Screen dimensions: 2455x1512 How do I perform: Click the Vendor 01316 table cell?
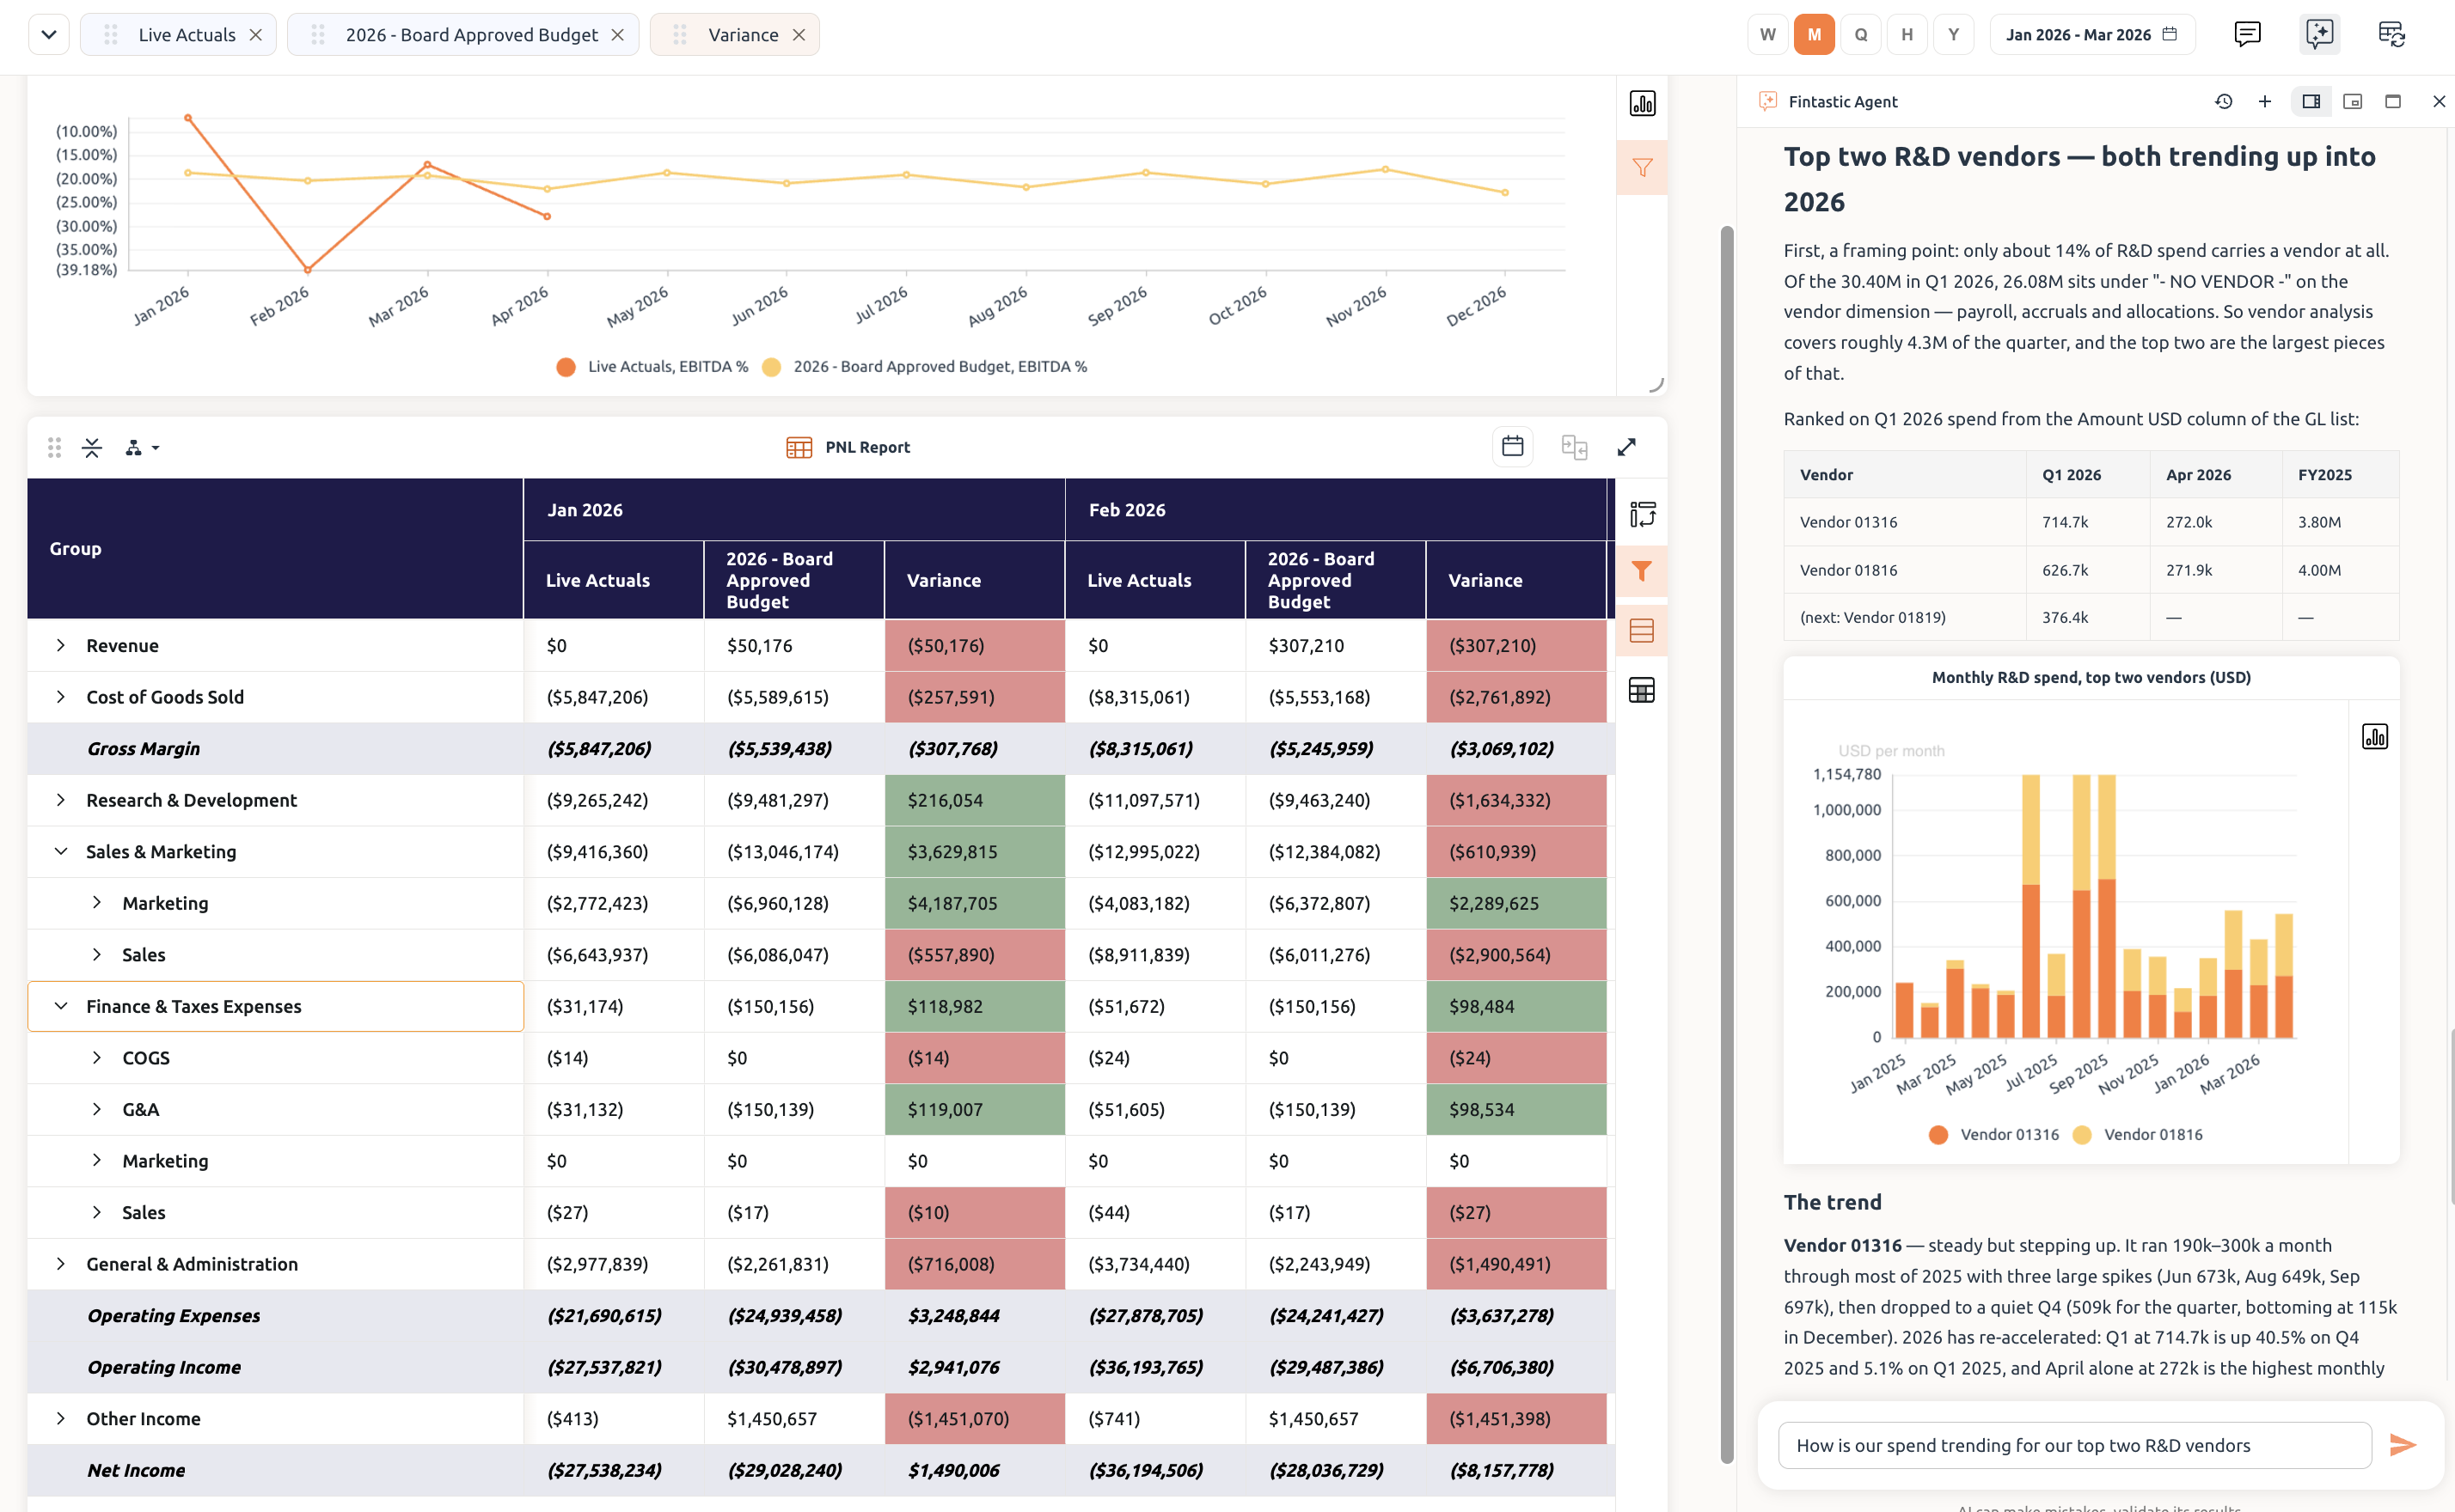point(1904,522)
